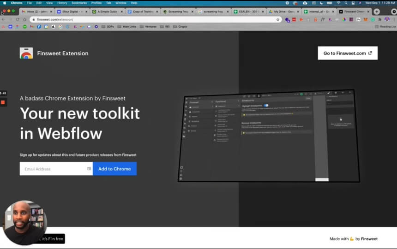Open the Bookmarks menu
The width and height of the screenshot is (397, 249).
tap(79, 3)
